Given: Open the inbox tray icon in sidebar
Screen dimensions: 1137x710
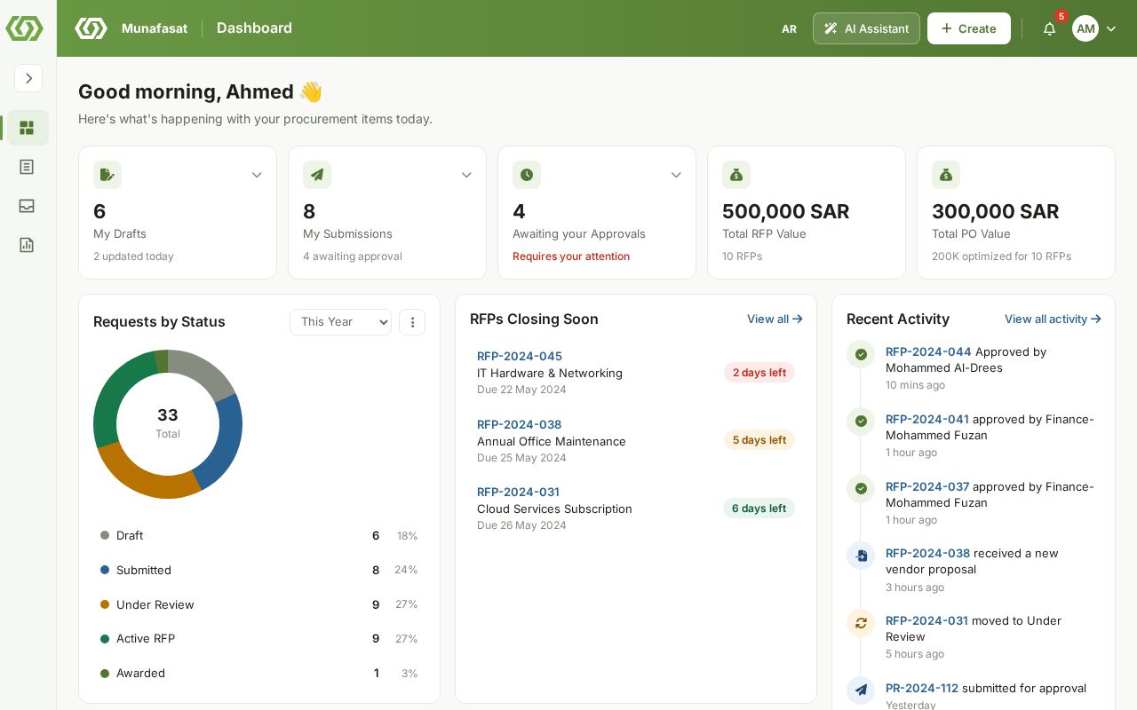Looking at the screenshot, I should coord(27,206).
